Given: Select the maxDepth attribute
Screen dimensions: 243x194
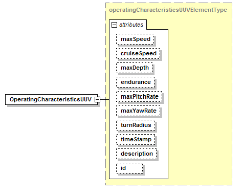Looking at the screenshot, I should (135, 68).
